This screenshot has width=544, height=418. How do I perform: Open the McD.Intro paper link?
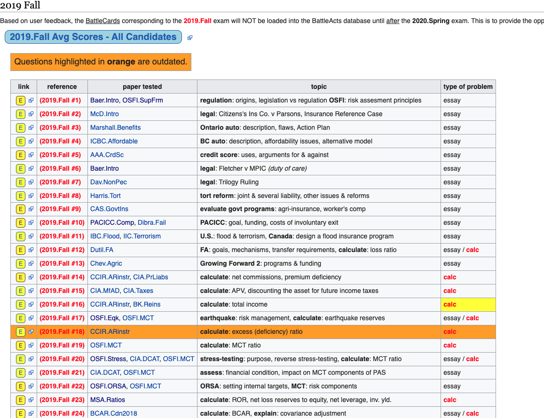[104, 114]
